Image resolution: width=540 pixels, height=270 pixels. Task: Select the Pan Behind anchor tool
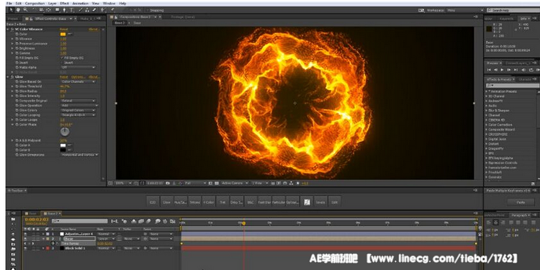tap(48, 10)
